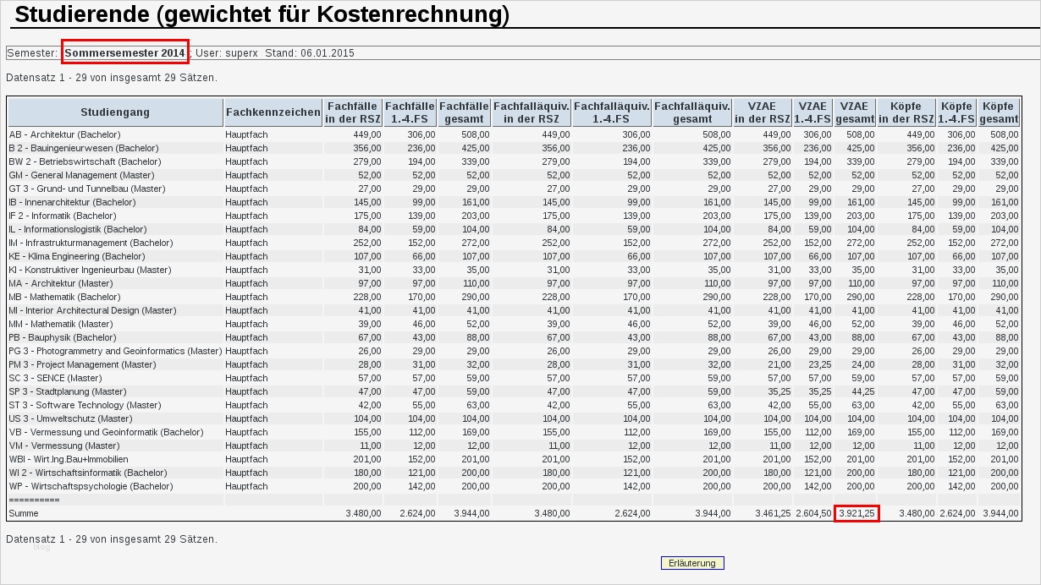Click the Erläuterung button
The height and width of the screenshot is (585, 1041).
(x=691, y=563)
